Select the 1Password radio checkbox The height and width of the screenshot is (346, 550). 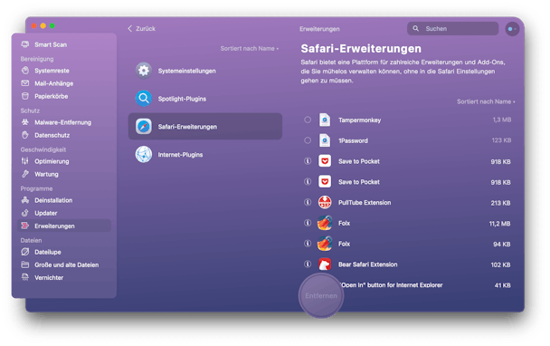[308, 140]
